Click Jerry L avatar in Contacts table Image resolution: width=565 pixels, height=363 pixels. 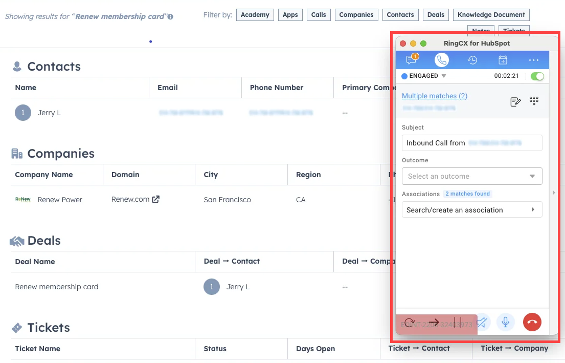coord(22,113)
